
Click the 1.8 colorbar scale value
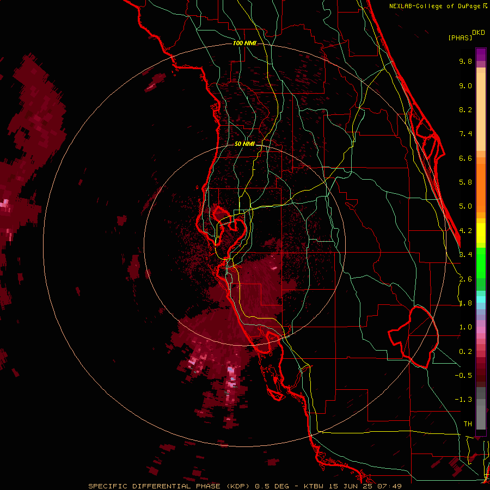[465, 303]
